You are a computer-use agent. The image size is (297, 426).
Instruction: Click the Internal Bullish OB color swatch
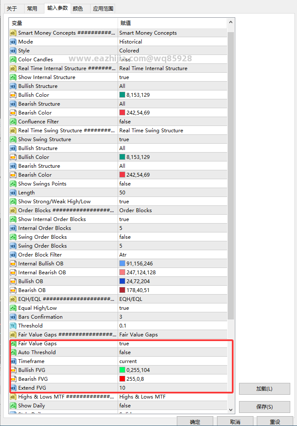[122, 264]
